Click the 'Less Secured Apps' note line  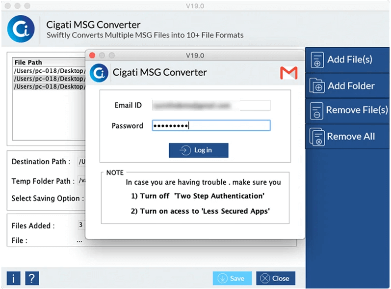coord(200,211)
